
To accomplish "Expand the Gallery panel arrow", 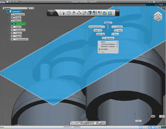I will point(156,5).
